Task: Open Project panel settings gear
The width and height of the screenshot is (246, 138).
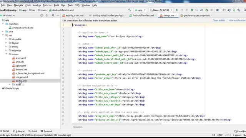Action: 53,15
